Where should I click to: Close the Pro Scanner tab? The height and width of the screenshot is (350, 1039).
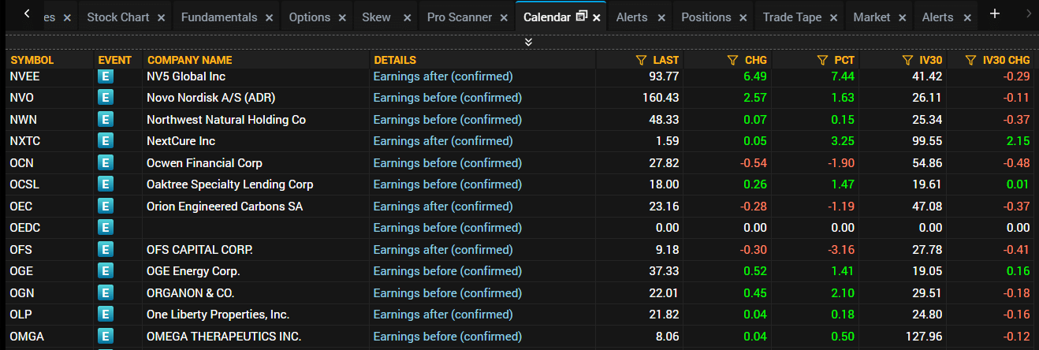(505, 17)
